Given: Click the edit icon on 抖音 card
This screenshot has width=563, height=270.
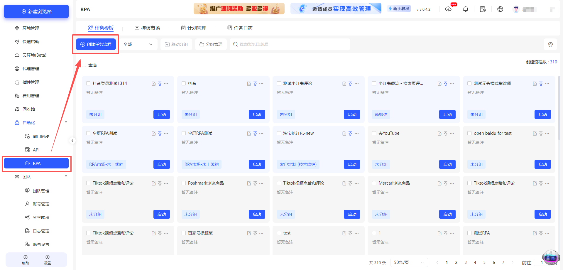Looking at the screenshot, I should pos(249,84).
